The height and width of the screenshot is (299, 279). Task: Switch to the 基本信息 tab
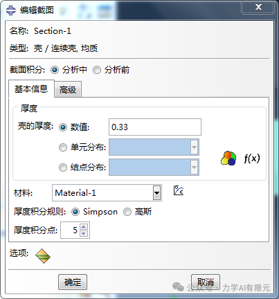31,89
